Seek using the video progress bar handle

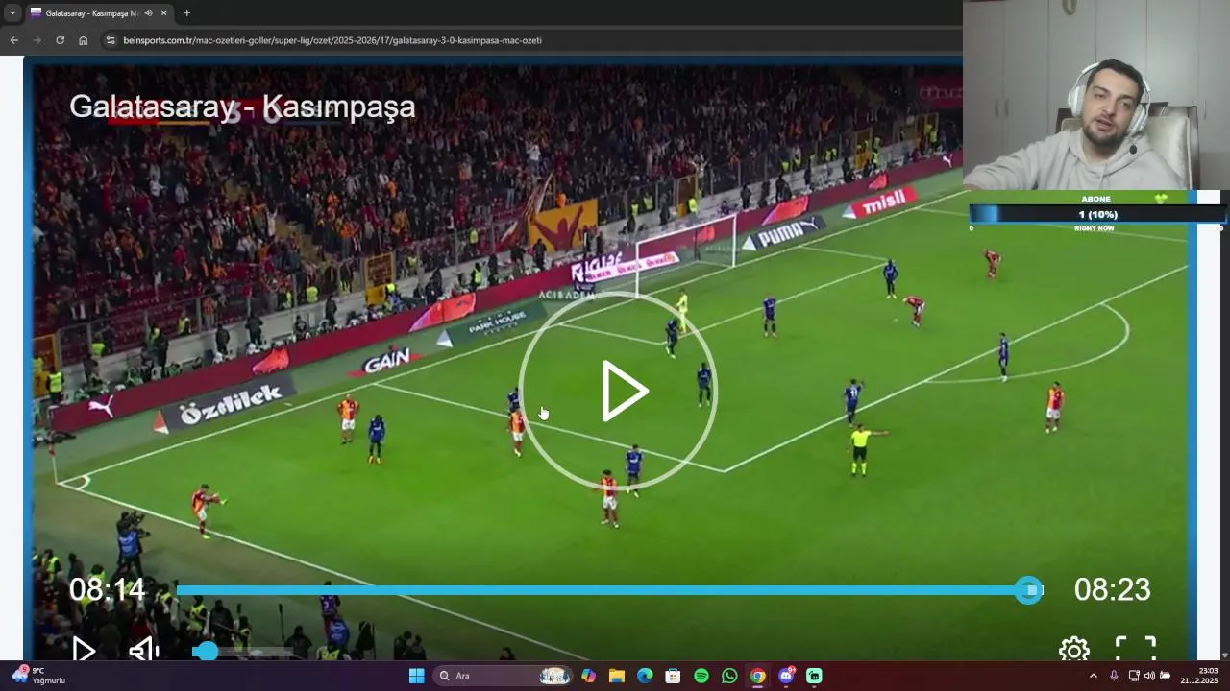1029,590
